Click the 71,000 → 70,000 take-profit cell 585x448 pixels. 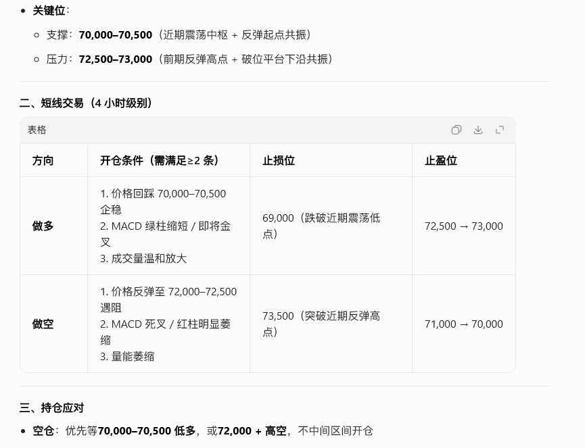point(463,324)
